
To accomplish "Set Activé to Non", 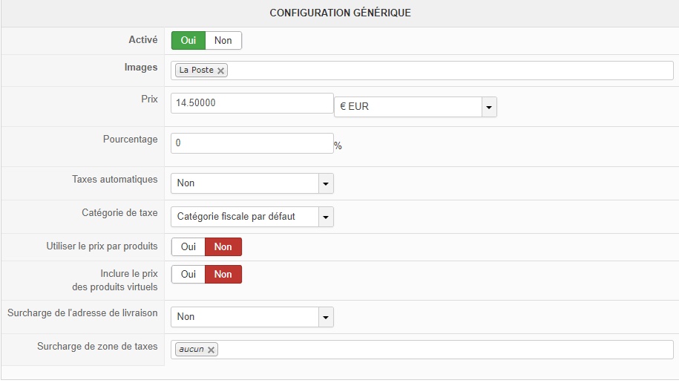I will [223, 41].
